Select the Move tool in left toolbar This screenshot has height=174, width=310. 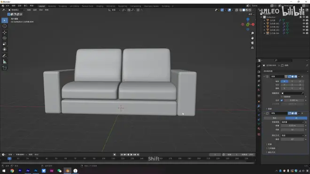4,32
